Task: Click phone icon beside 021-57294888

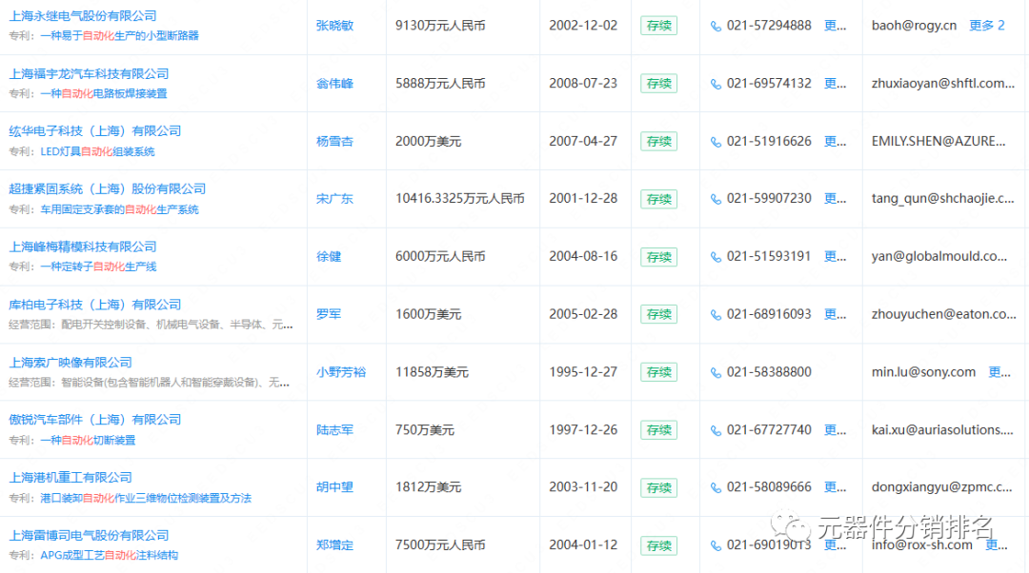Action: pos(716,27)
